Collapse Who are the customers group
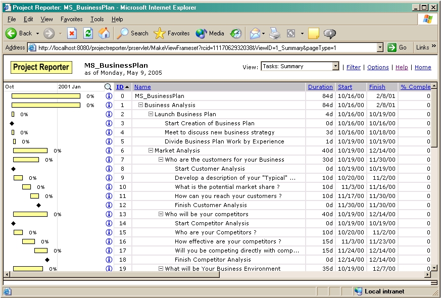441x298 pixels. coord(161,160)
